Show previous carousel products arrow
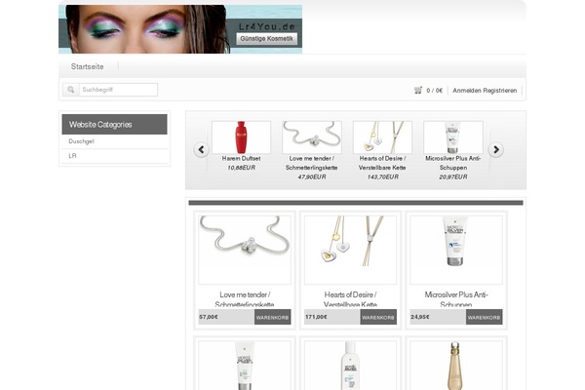This screenshot has width=585, height=390. [201, 149]
